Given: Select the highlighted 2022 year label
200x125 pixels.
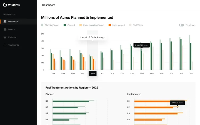Looking at the screenshot, I should (92, 73).
